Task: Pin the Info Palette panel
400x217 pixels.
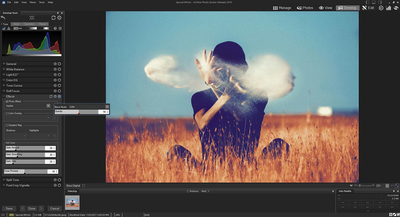Action: (x=394, y=191)
